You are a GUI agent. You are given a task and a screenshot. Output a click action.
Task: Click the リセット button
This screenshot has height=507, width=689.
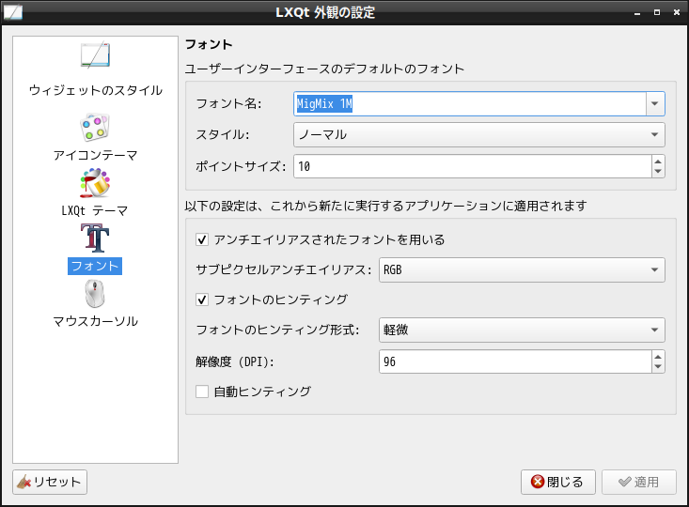[50, 482]
